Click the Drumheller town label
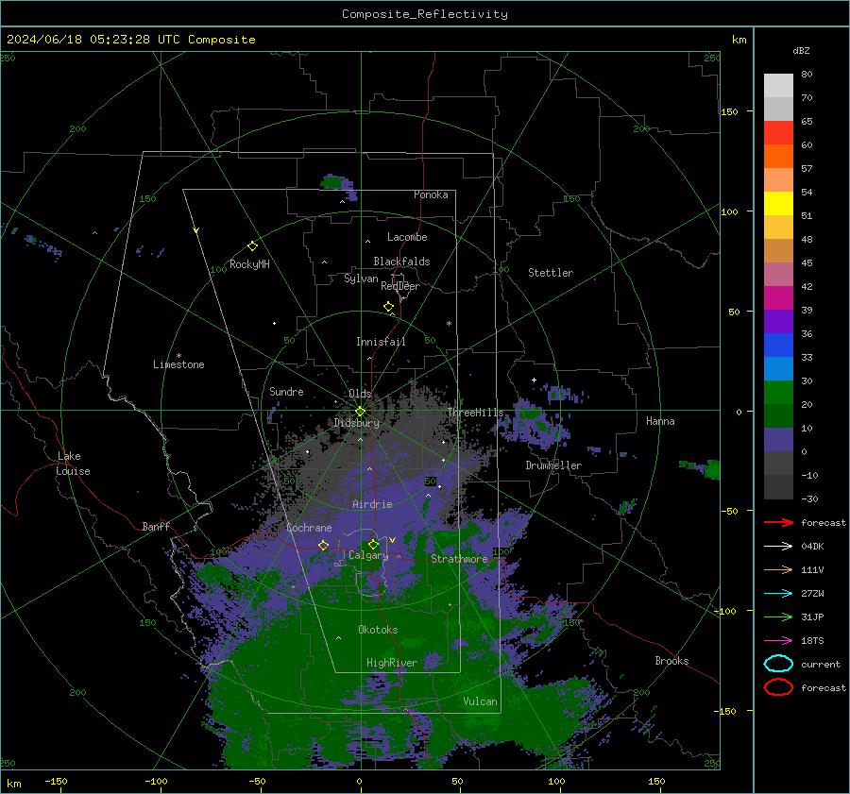The height and width of the screenshot is (794, 850). [x=553, y=465]
